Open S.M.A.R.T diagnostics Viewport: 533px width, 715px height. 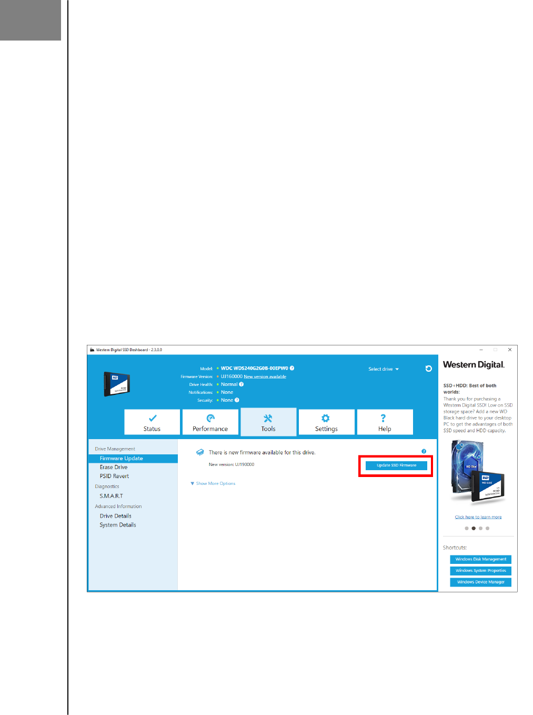111,496
